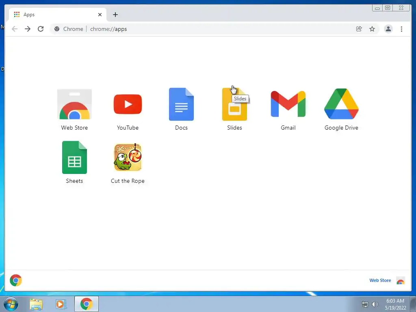Click the Web Store link at bottom right

380,280
